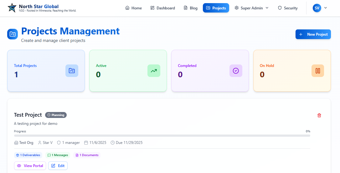Click the description 'A testing project for demo'
The width and height of the screenshot is (340, 173).
pos(36,124)
